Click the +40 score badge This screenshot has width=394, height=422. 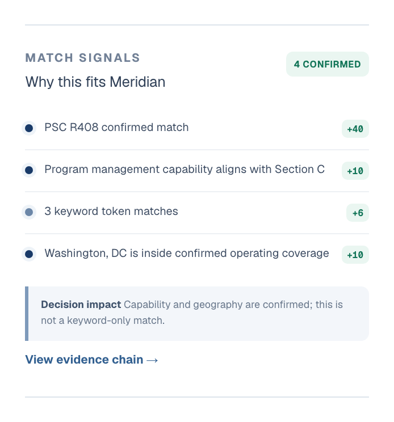pyautogui.click(x=355, y=129)
